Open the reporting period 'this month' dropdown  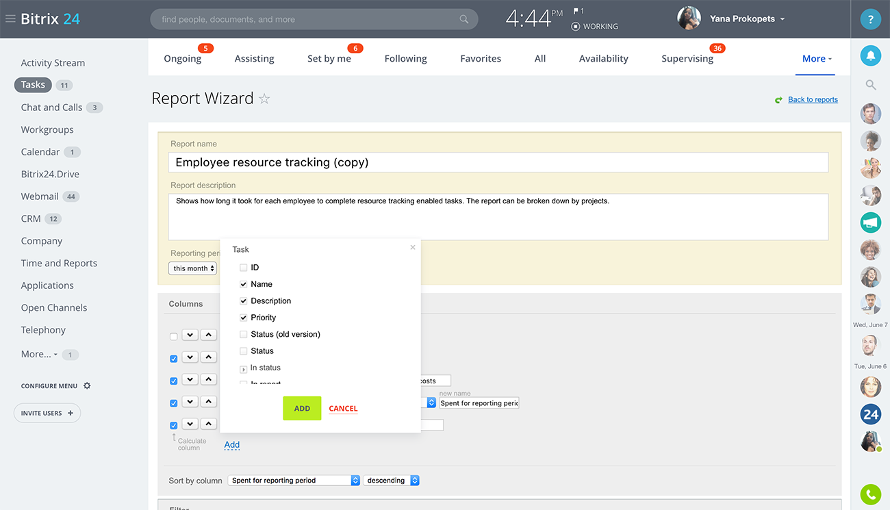pos(193,268)
